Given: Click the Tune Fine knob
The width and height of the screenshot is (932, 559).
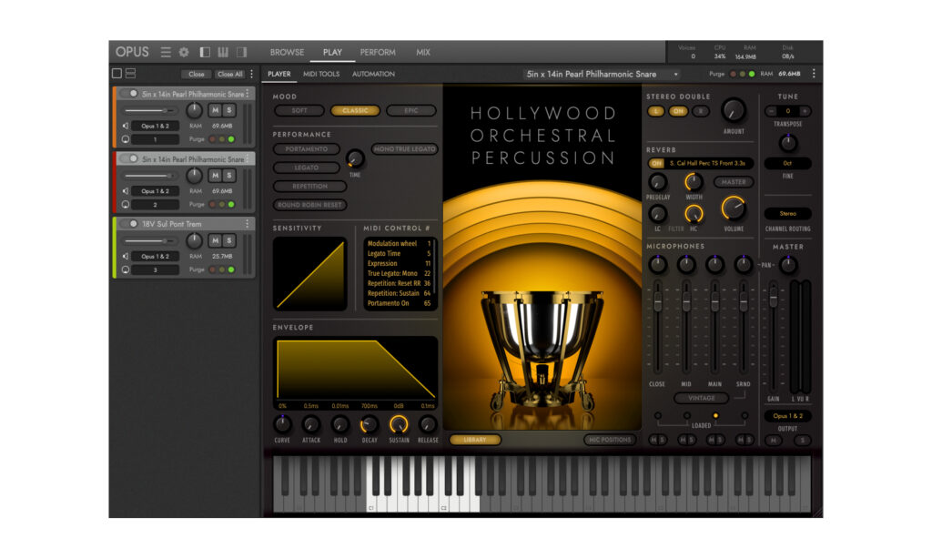Looking at the screenshot, I should click(788, 143).
